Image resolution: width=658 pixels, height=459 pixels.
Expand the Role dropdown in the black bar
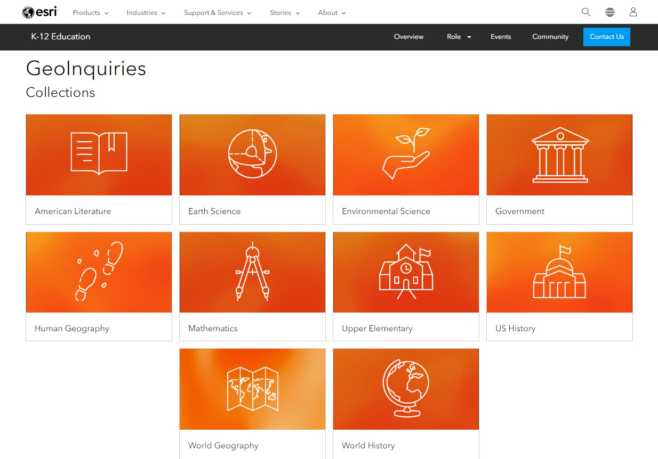pos(458,37)
